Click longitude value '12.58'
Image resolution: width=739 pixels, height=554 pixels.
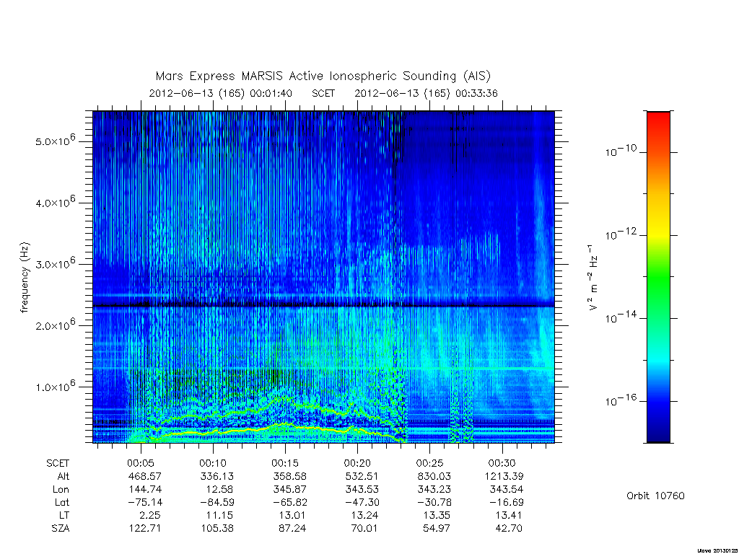[220, 490]
